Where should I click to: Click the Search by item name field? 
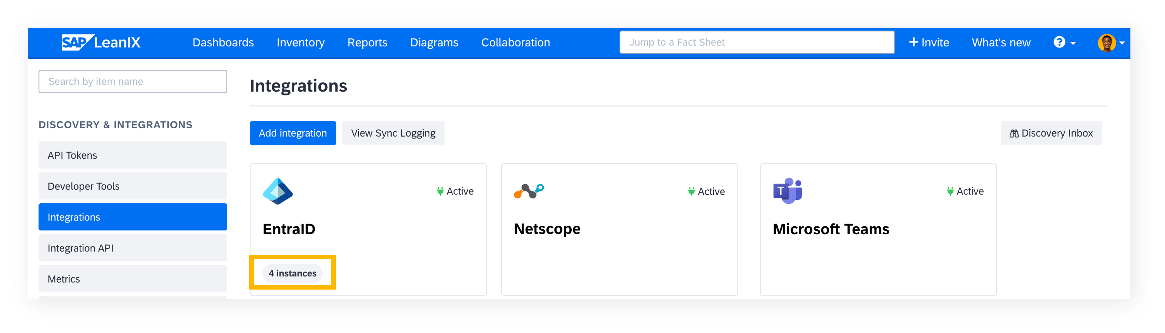point(132,81)
